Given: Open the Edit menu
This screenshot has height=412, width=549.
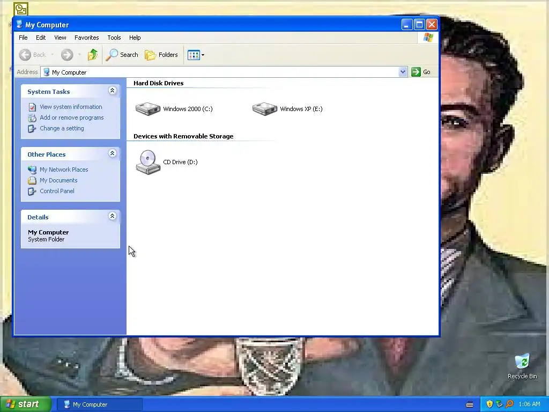Looking at the screenshot, I should (x=41, y=38).
